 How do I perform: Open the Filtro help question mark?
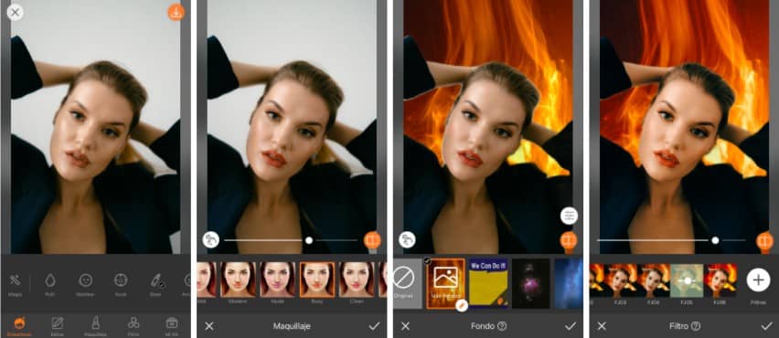coord(696,326)
